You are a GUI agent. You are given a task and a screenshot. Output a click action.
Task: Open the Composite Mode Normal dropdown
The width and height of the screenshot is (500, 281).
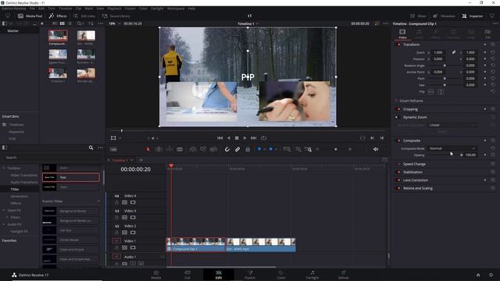(x=452, y=148)
